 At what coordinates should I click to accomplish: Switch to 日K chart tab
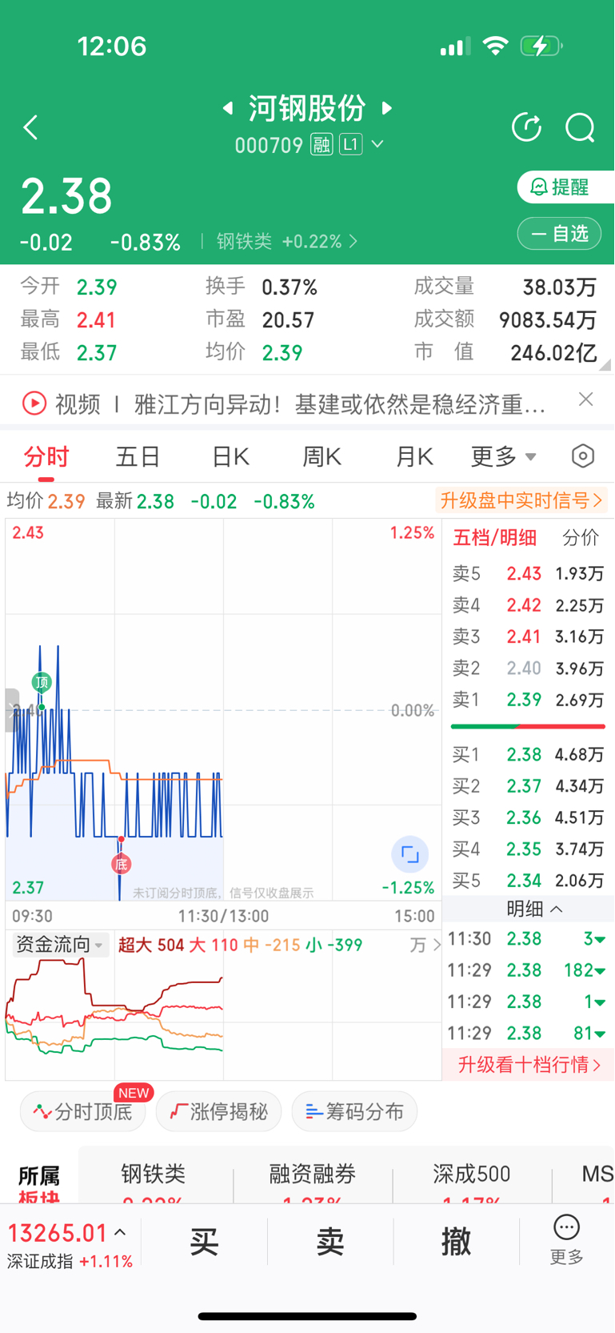pyautogui.click(x=230, y=457)
